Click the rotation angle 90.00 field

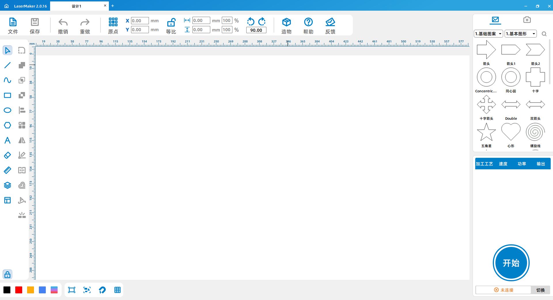[x=256, y=30]
